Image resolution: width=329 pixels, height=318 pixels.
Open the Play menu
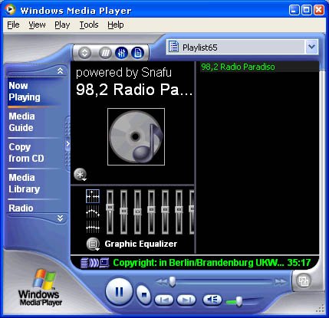pos(62,25)
